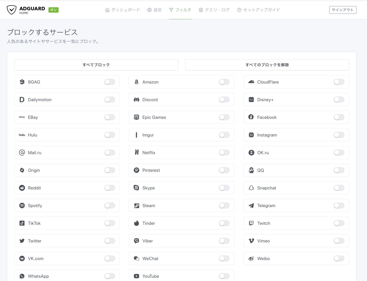The width and height of the screenshot is (367, 281).
Task: Click the Facebook icon
Action: tap(251, 117)
